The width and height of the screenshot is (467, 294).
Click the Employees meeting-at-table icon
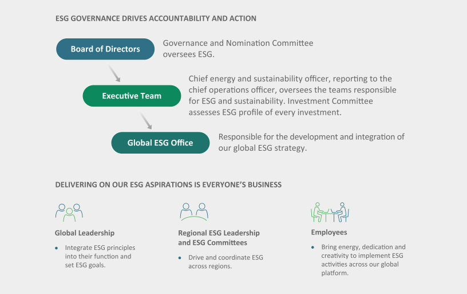click(x=330, y=212)
